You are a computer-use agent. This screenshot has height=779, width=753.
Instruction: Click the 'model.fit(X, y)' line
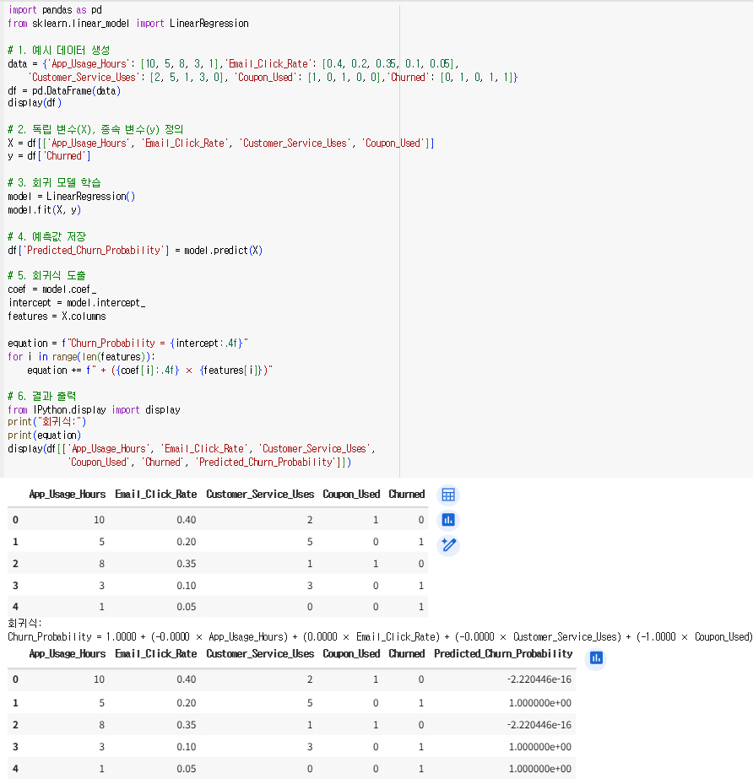coord(44,209)
